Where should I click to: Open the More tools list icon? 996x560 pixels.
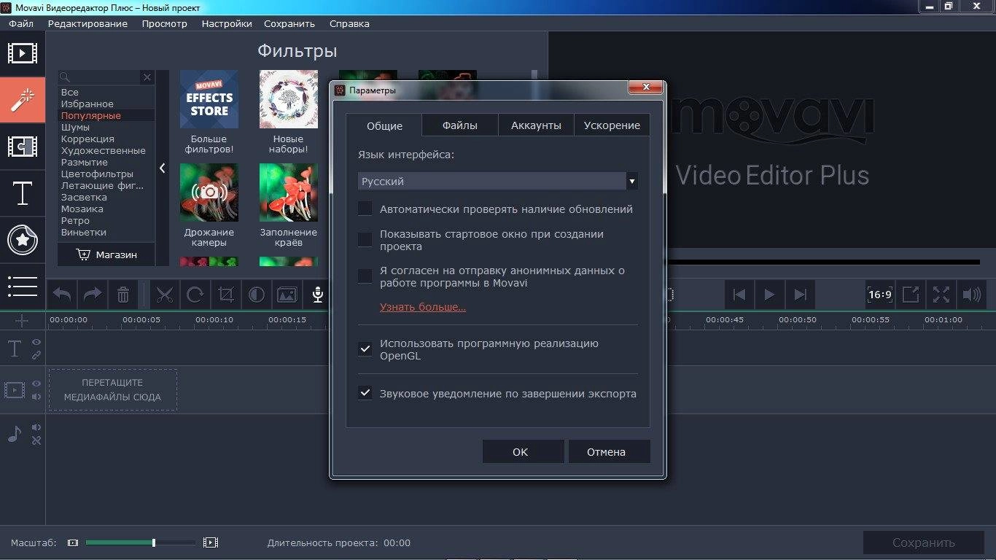tap(23, 286)
